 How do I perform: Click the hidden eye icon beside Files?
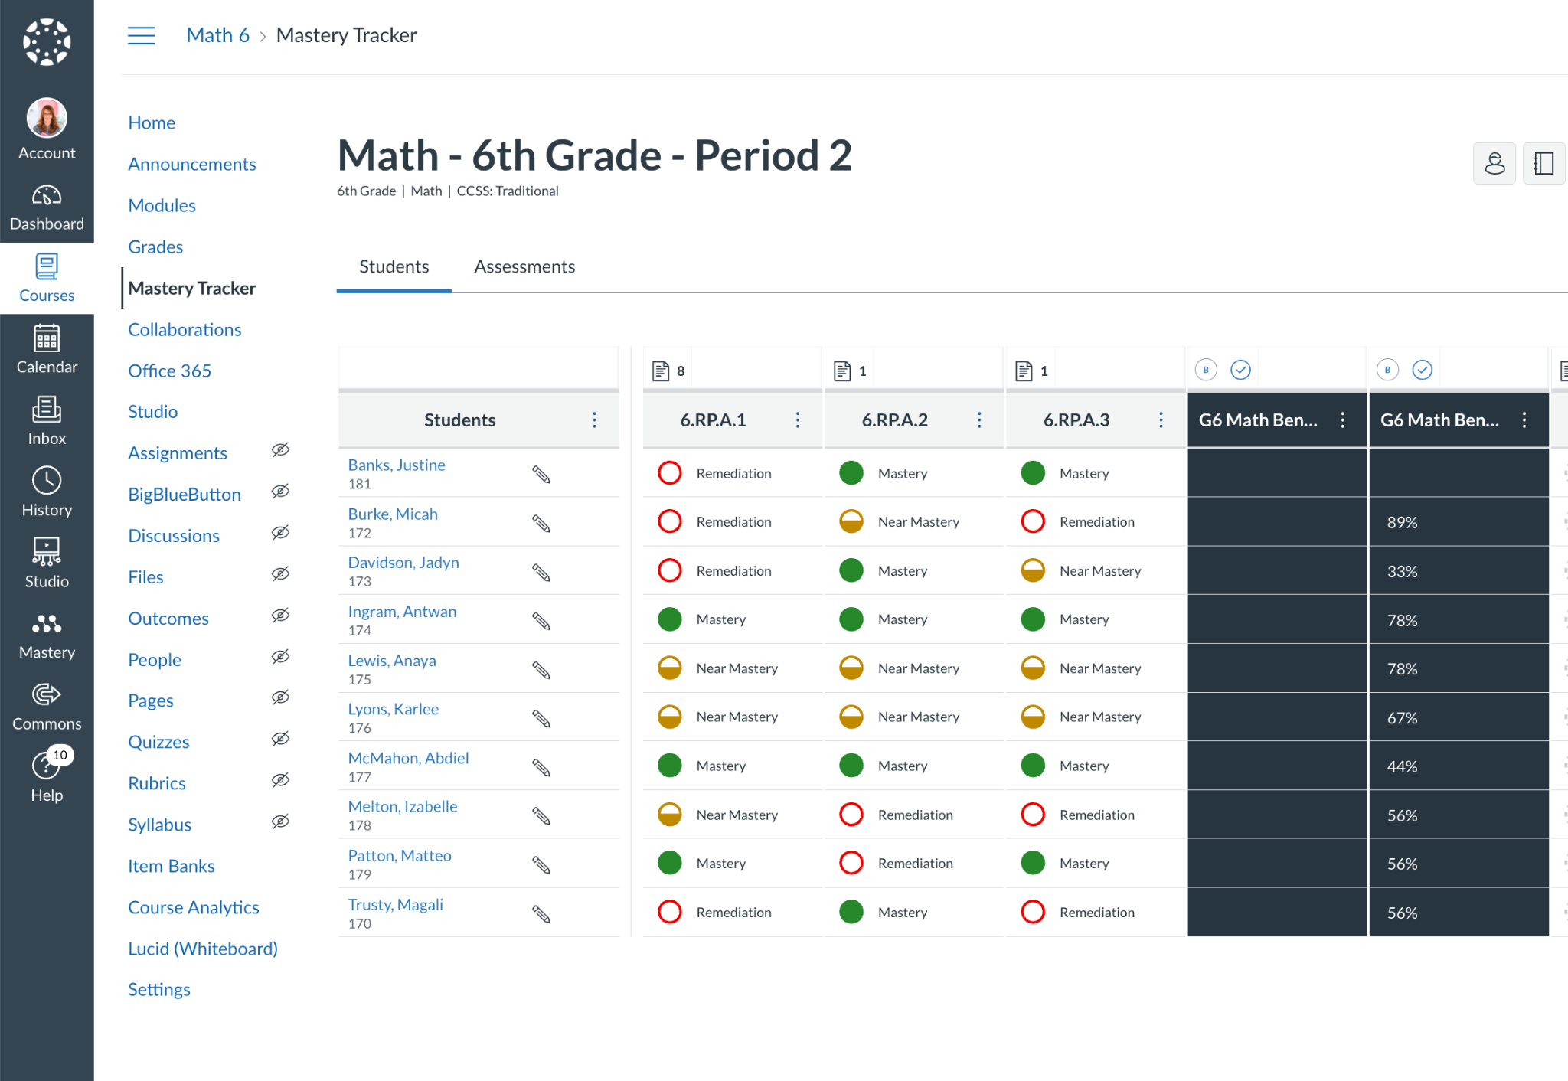(x=281, y=574)
